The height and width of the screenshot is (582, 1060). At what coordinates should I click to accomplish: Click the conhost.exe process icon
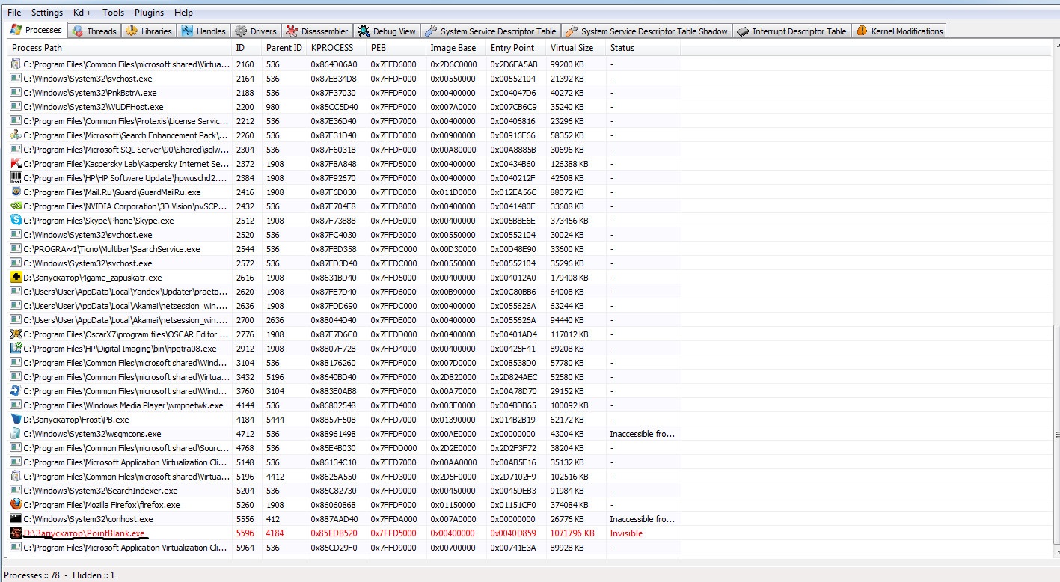16,519
